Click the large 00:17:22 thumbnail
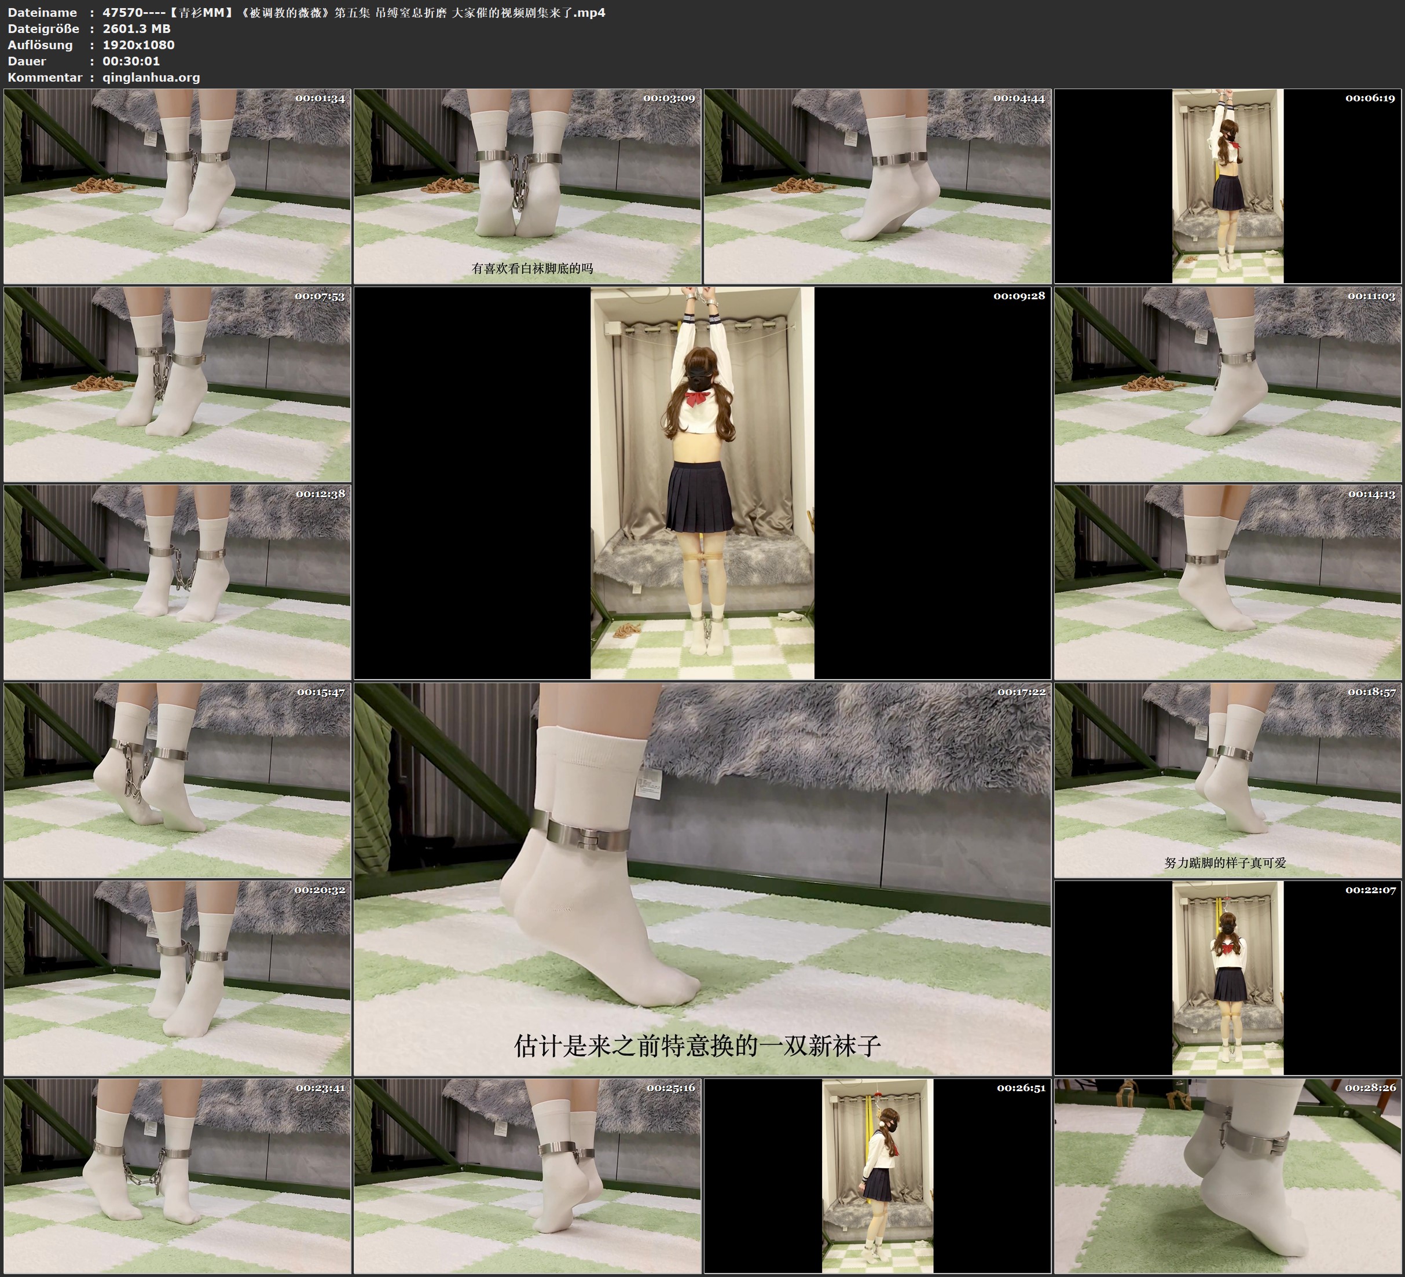1405x1277 pixels. (702, 879)
